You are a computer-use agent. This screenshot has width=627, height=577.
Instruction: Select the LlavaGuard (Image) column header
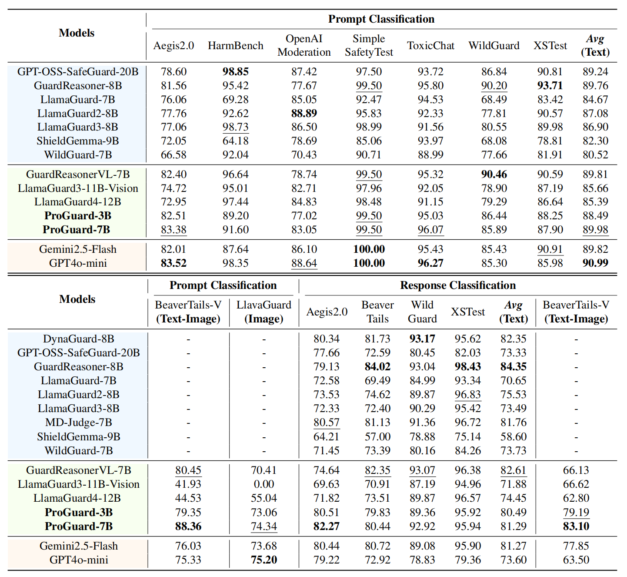263,312
